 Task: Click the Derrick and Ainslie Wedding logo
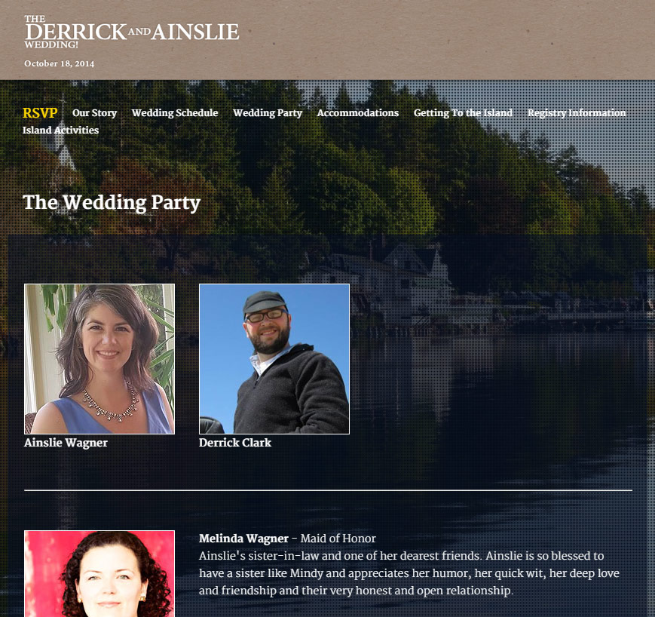[x=132, y=32]
